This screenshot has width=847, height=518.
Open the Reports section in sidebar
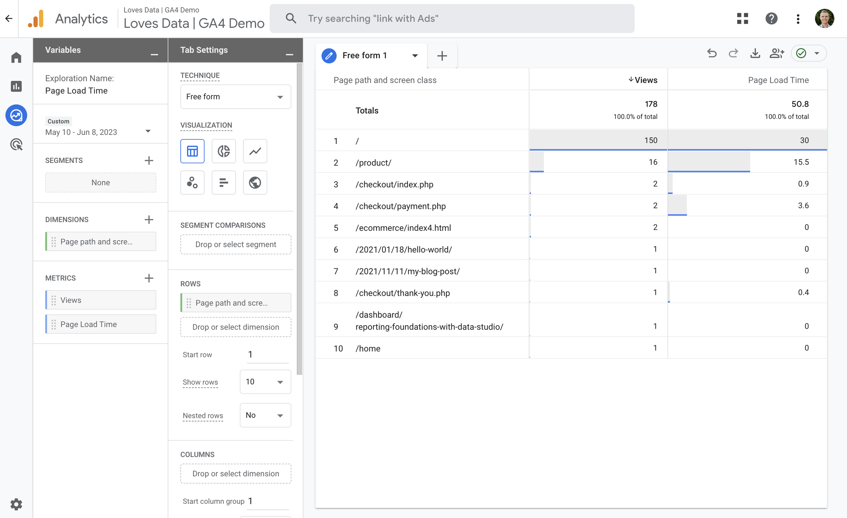[x=16, y=86]
